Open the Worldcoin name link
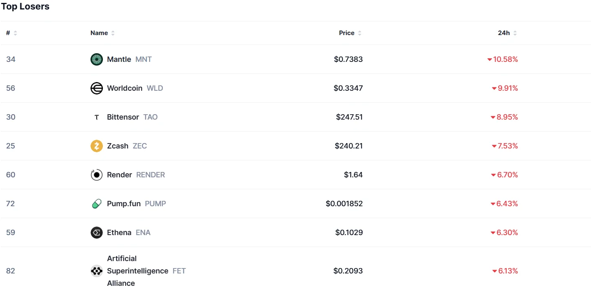Screen dimensions: 591x292 (x=124, y=88)
